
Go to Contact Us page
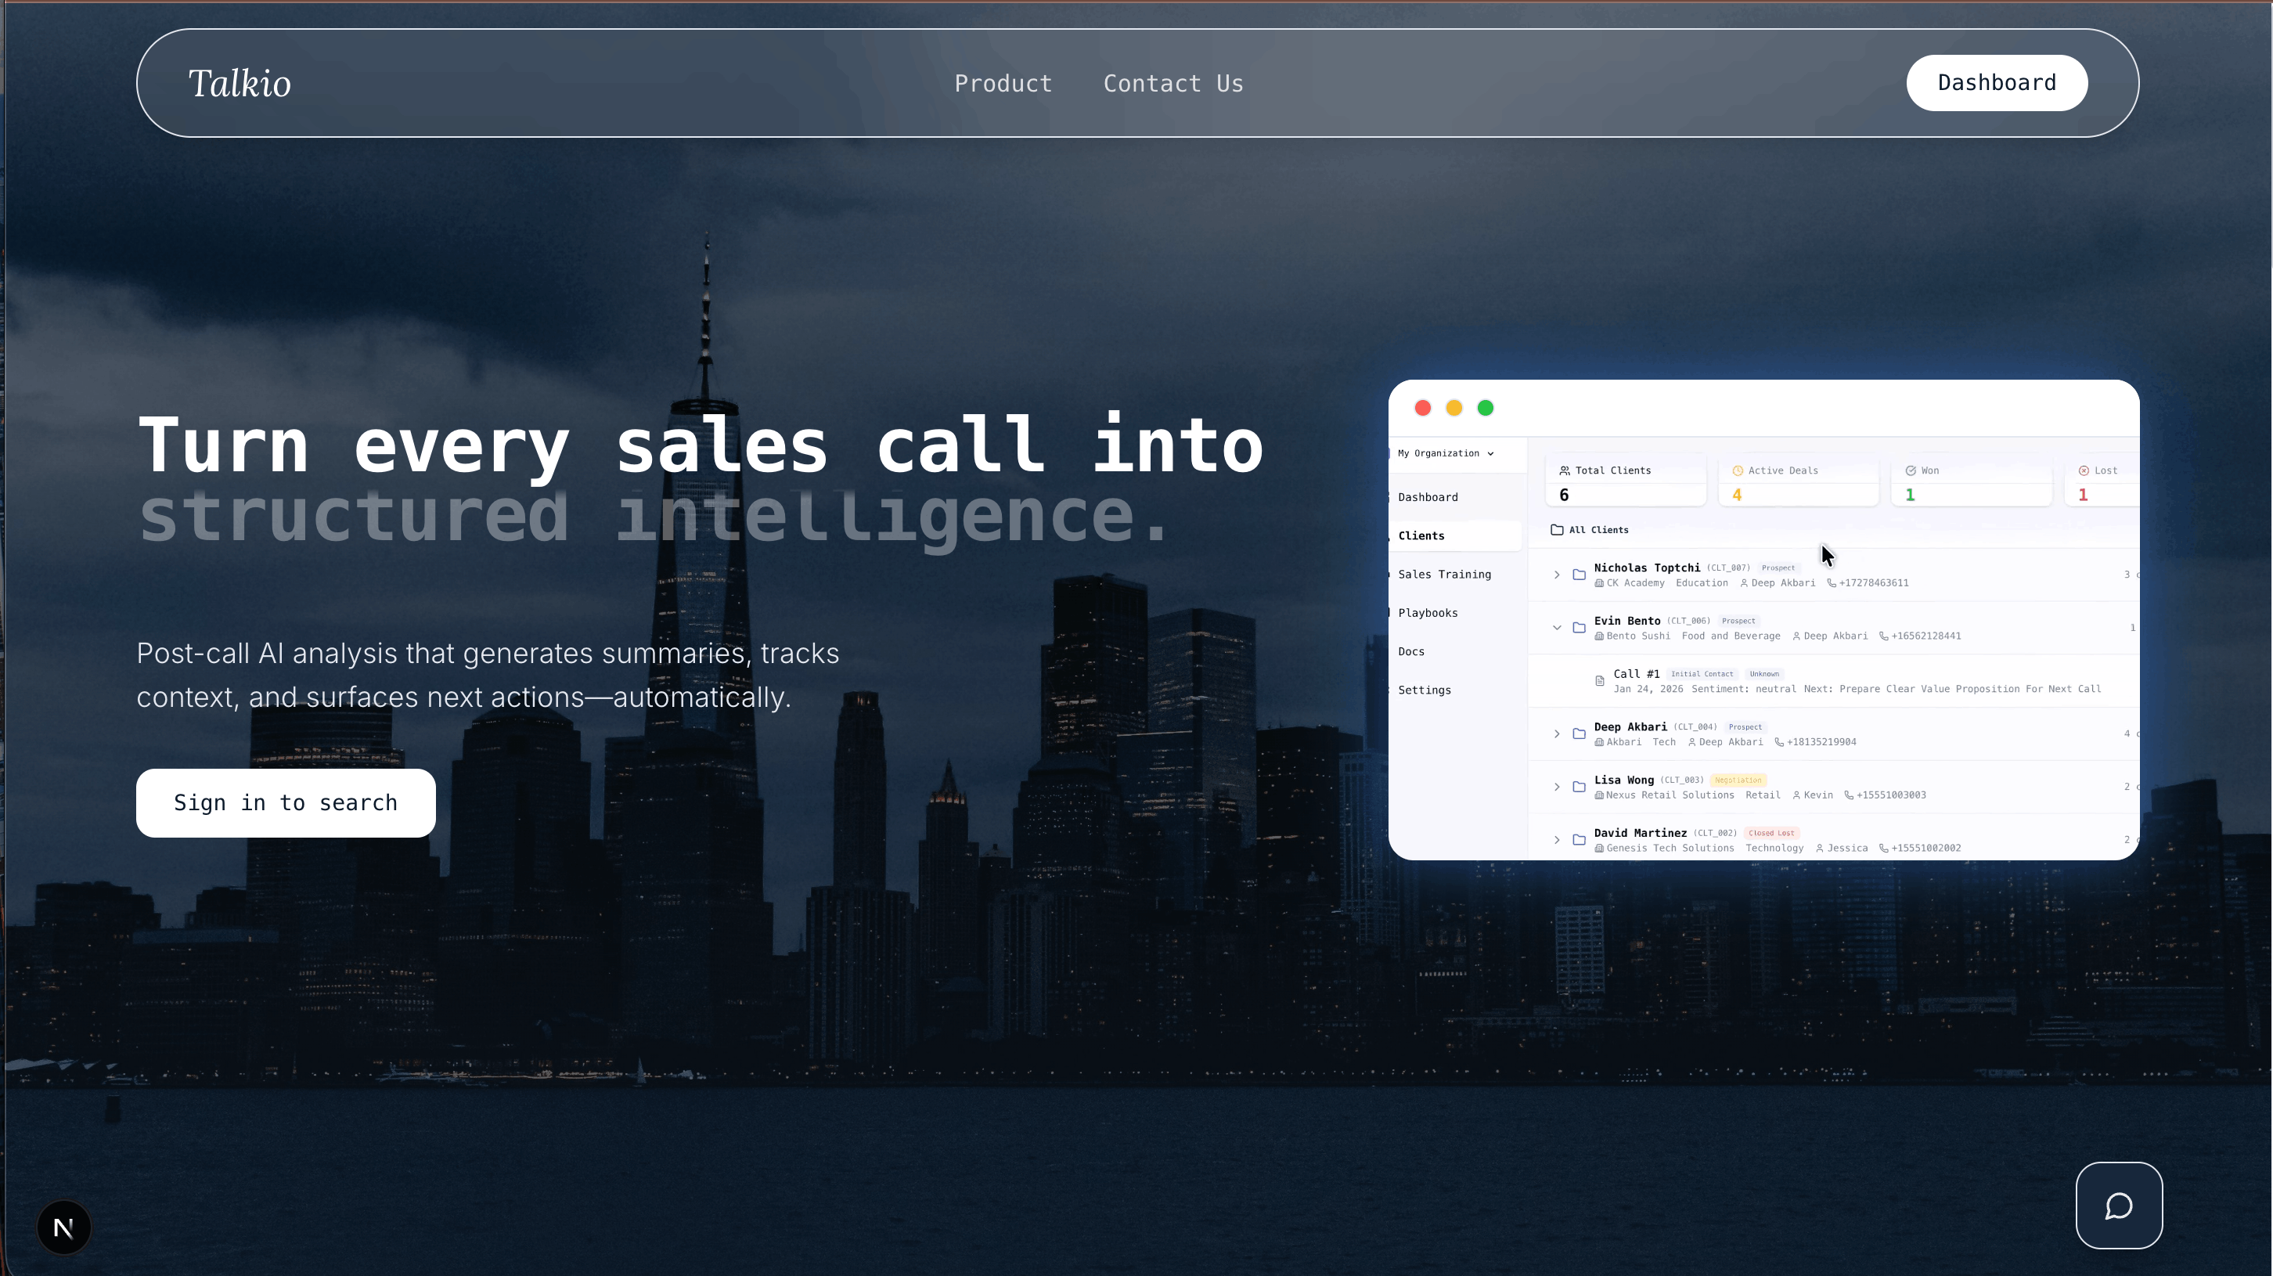point(1173,84)
